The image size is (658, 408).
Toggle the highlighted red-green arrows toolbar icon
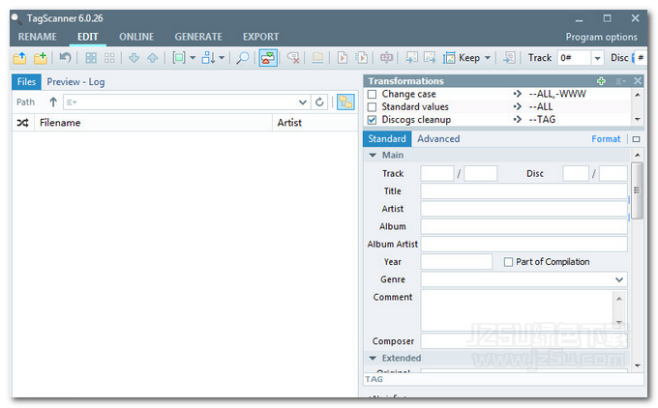coord(268,58)
